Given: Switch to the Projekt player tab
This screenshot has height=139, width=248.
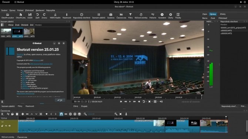Looking at the screenshot, I should (84, 106).
